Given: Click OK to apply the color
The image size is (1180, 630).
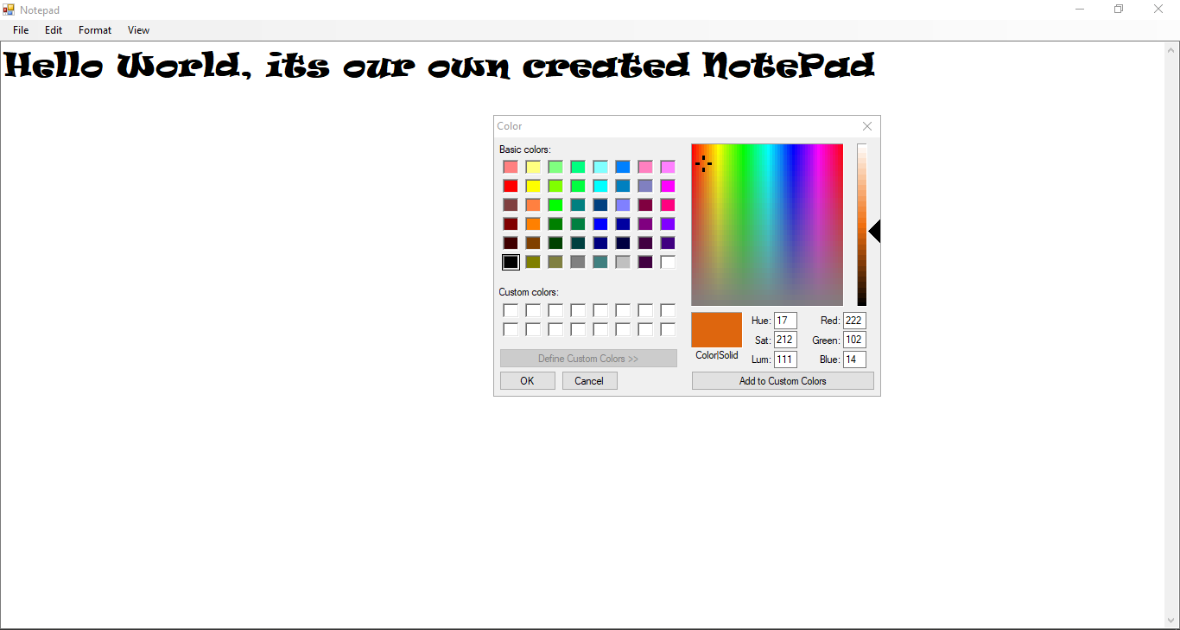Looking at the screenshot, I should 527,380.
